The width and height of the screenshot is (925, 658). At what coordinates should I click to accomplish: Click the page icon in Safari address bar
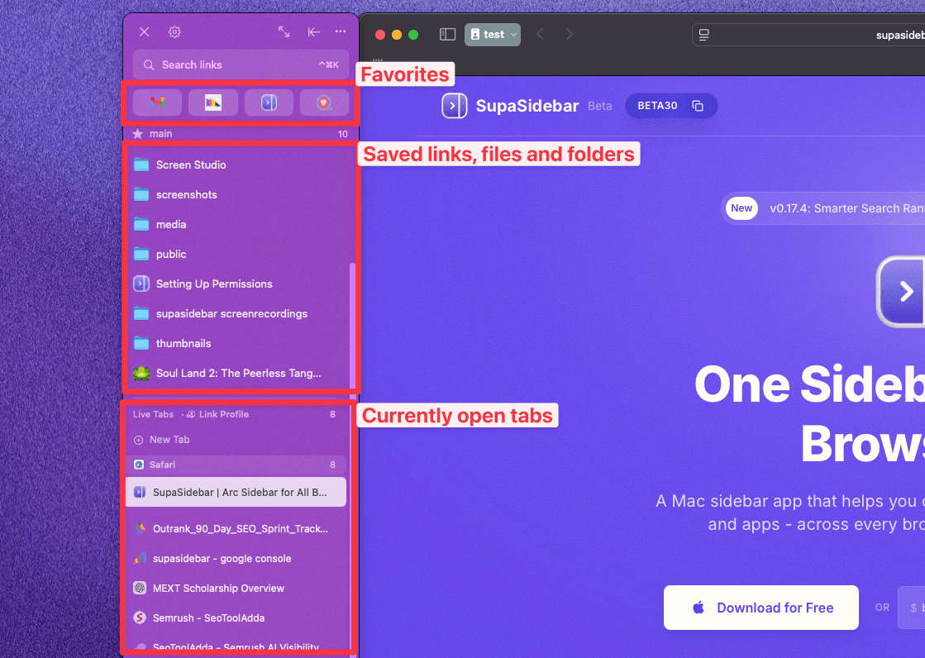coord(703,35)
